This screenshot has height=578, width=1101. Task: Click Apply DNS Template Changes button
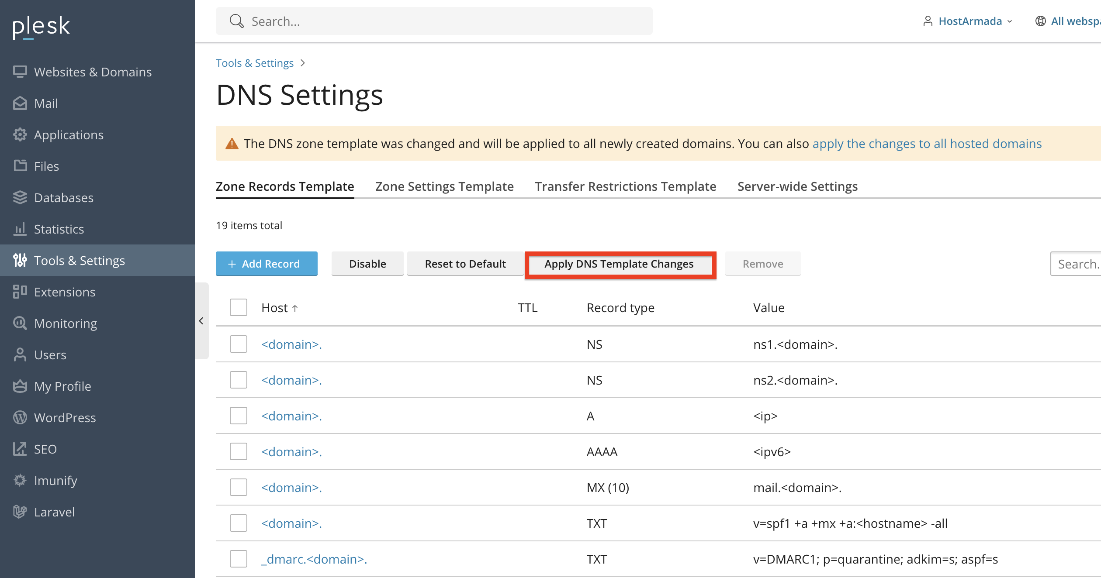619,264
